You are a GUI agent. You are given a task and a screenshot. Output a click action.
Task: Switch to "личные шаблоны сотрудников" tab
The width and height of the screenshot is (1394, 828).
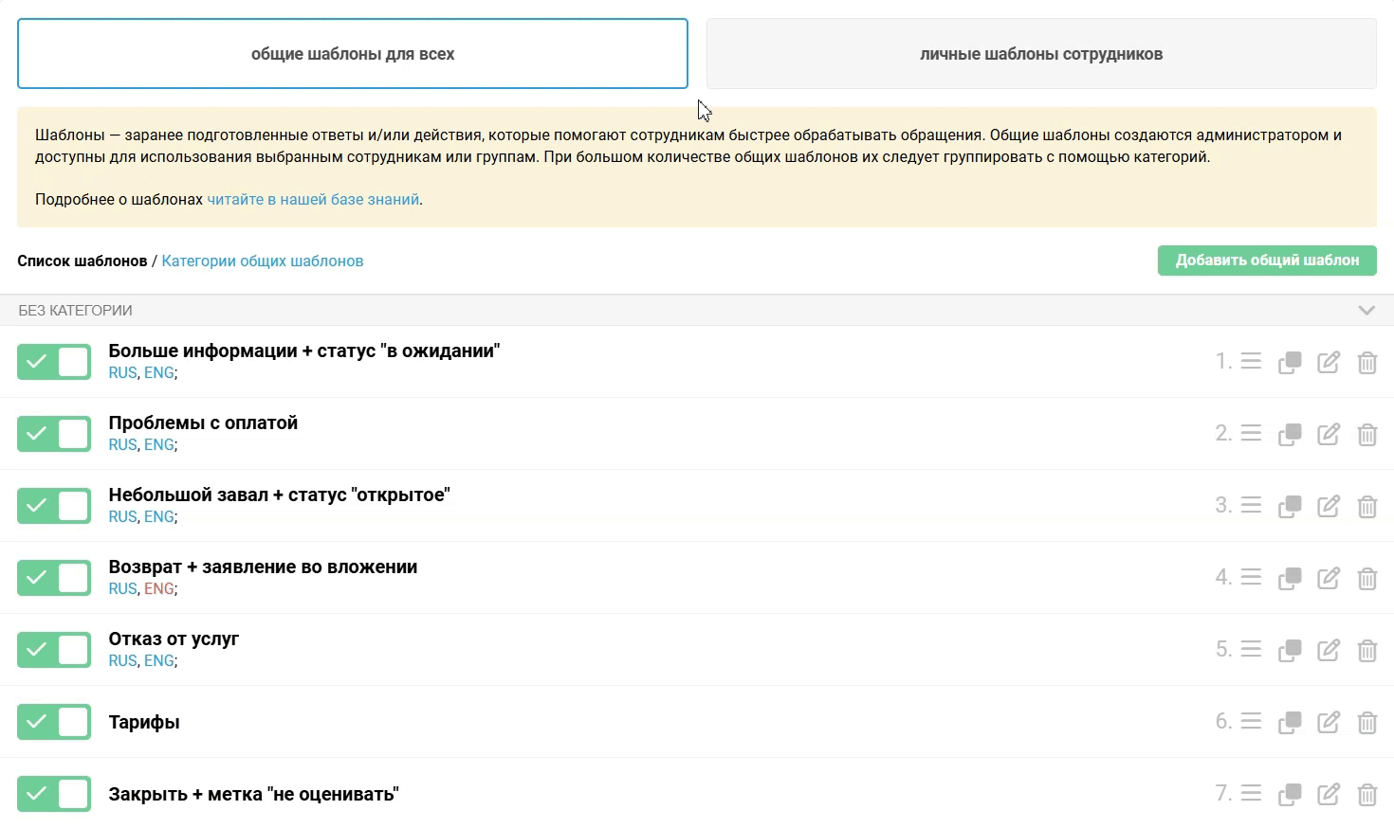click(1041, 54)
